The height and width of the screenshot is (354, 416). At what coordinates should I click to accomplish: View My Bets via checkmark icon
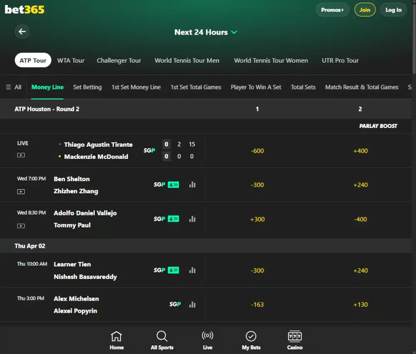251,339
